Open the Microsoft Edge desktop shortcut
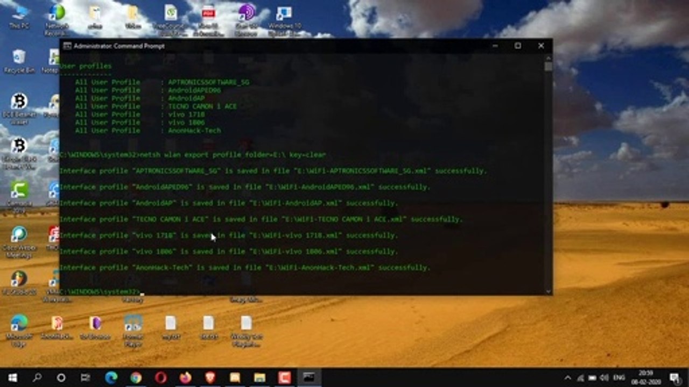689x387 pixels. (x=19, y=330)
